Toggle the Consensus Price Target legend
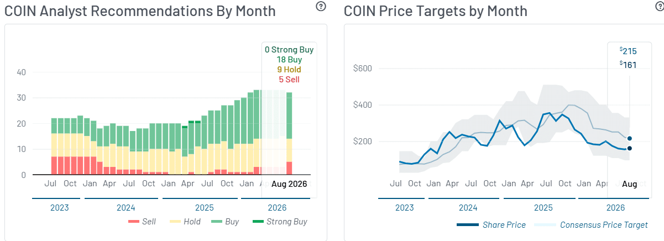The height and width of the screenshot is (241, 664). (591, 225)
